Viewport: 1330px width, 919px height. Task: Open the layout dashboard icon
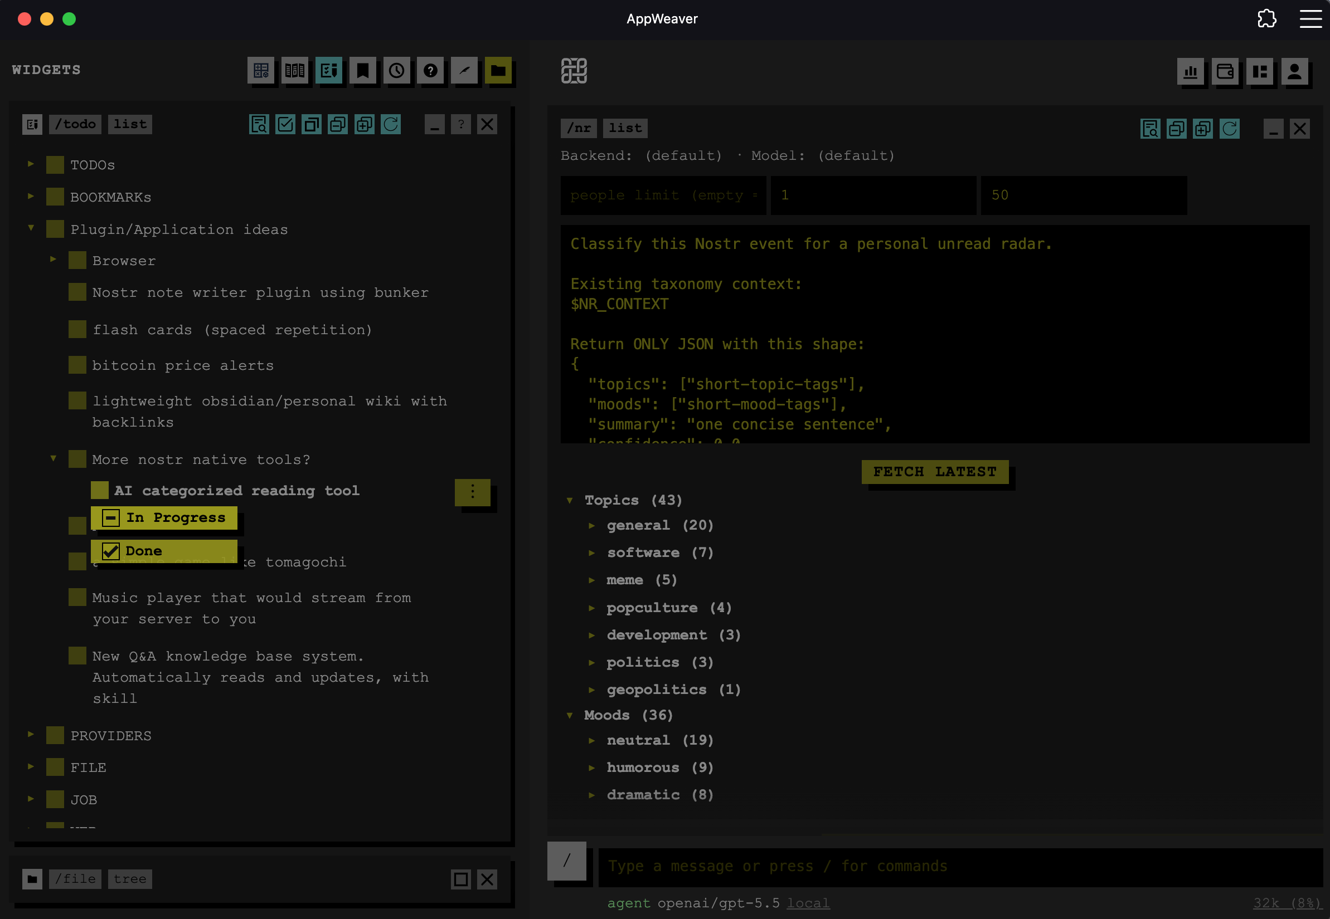pyautogui.click(x=1260, y=72)
